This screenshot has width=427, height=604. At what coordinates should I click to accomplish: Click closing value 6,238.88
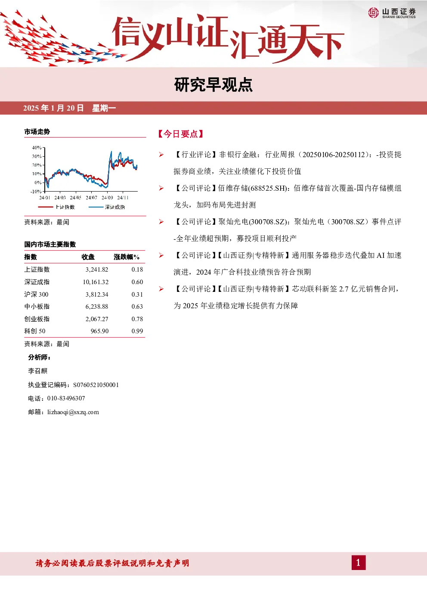point(97,307)
